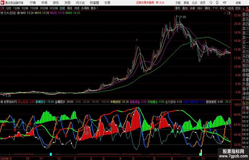Click the 复权 toolbar button
This screenshot has width=249, height=160.
[178, 8]
